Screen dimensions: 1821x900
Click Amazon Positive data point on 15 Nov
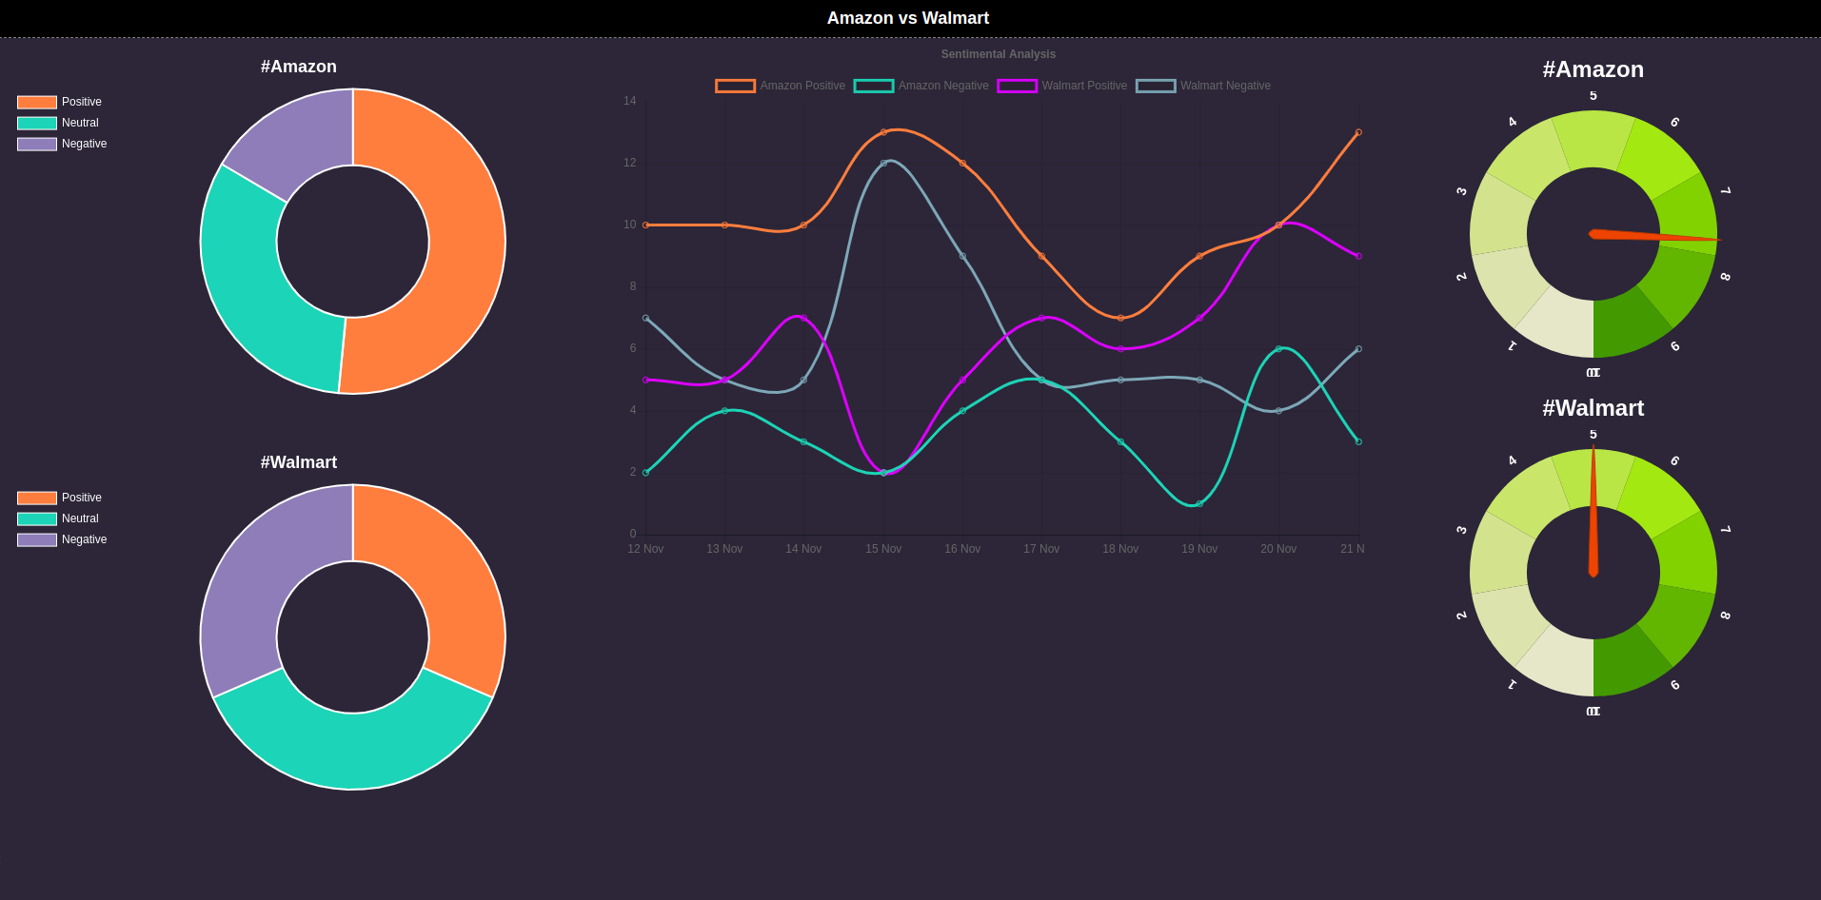coord(883,132)
